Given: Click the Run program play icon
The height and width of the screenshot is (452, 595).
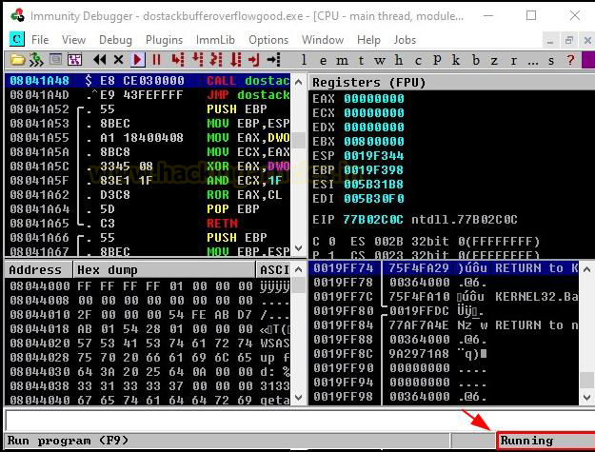Looking at the screenshot, I should pos(138,60).
